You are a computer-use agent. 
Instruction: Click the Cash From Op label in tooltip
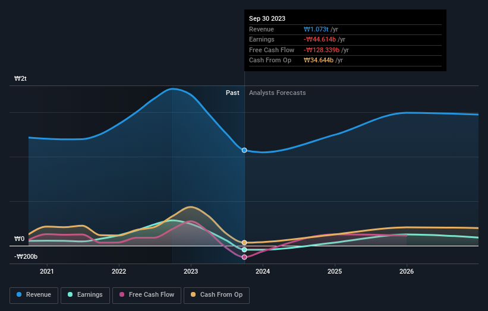click(270, 61)
